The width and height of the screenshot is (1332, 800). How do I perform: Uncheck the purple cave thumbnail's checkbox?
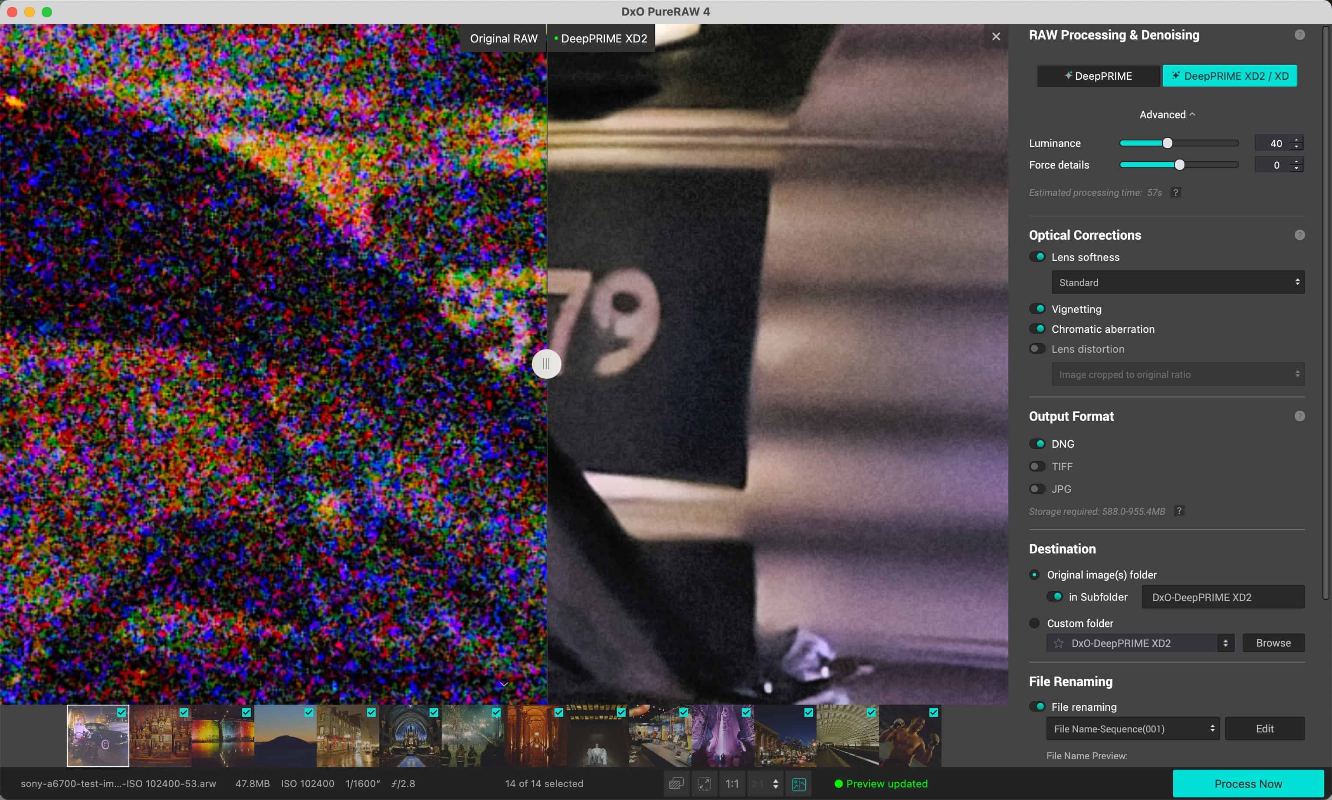click(x=746, y=712)
